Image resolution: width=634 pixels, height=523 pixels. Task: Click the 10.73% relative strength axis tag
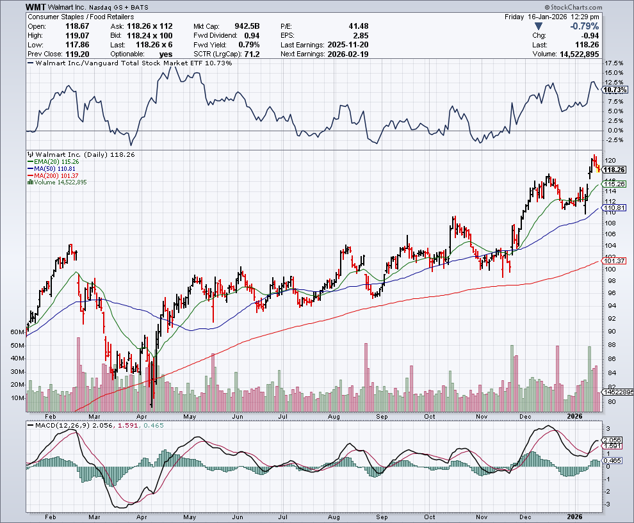(615, 90)
